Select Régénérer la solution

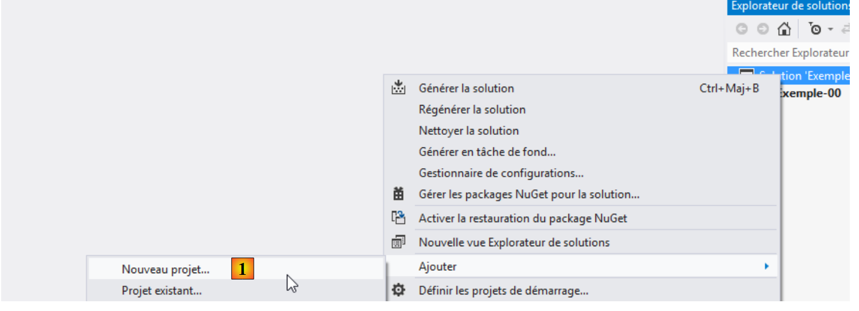(x=472, y=110)
